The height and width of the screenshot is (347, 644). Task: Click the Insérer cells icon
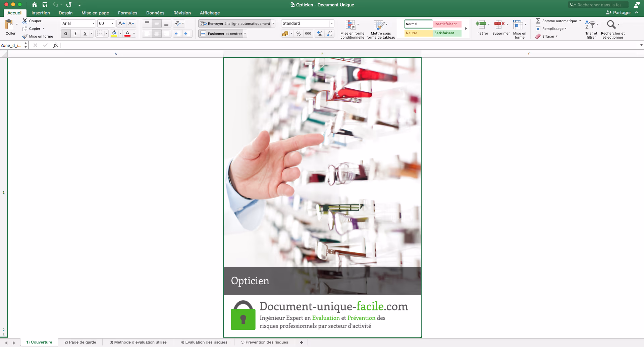(x=481, y=24)
